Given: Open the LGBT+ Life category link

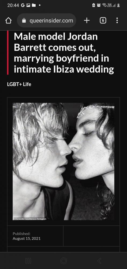Looking at the screenshot, I should [x=19, y=84].
